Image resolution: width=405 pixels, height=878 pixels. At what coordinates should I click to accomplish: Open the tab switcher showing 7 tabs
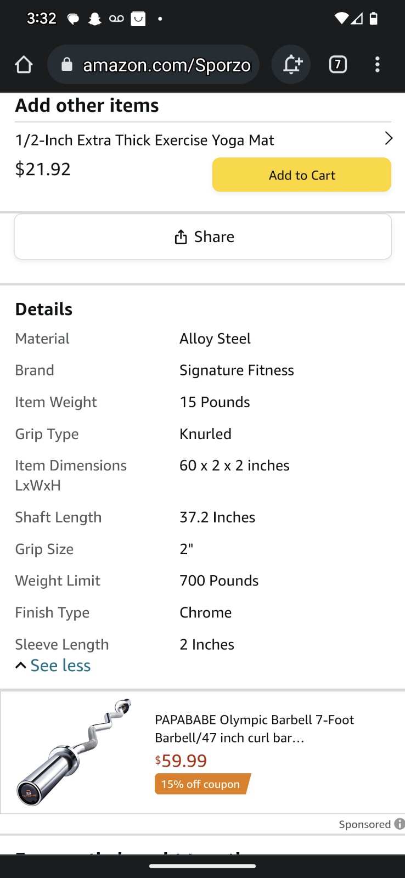tap(338, 65)
